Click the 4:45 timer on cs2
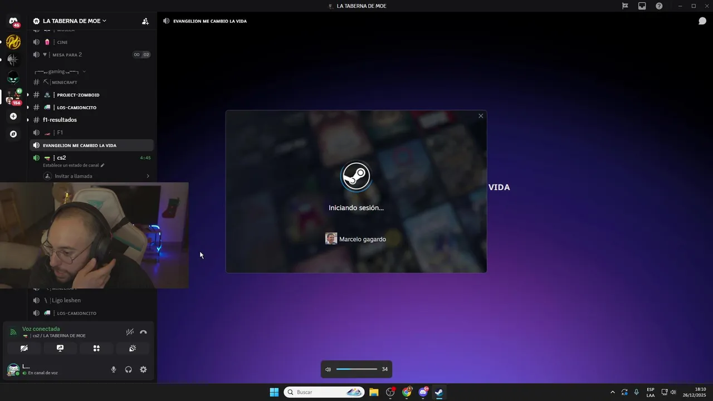This screenshot has width=713, height=401. (x=145, y=158)
